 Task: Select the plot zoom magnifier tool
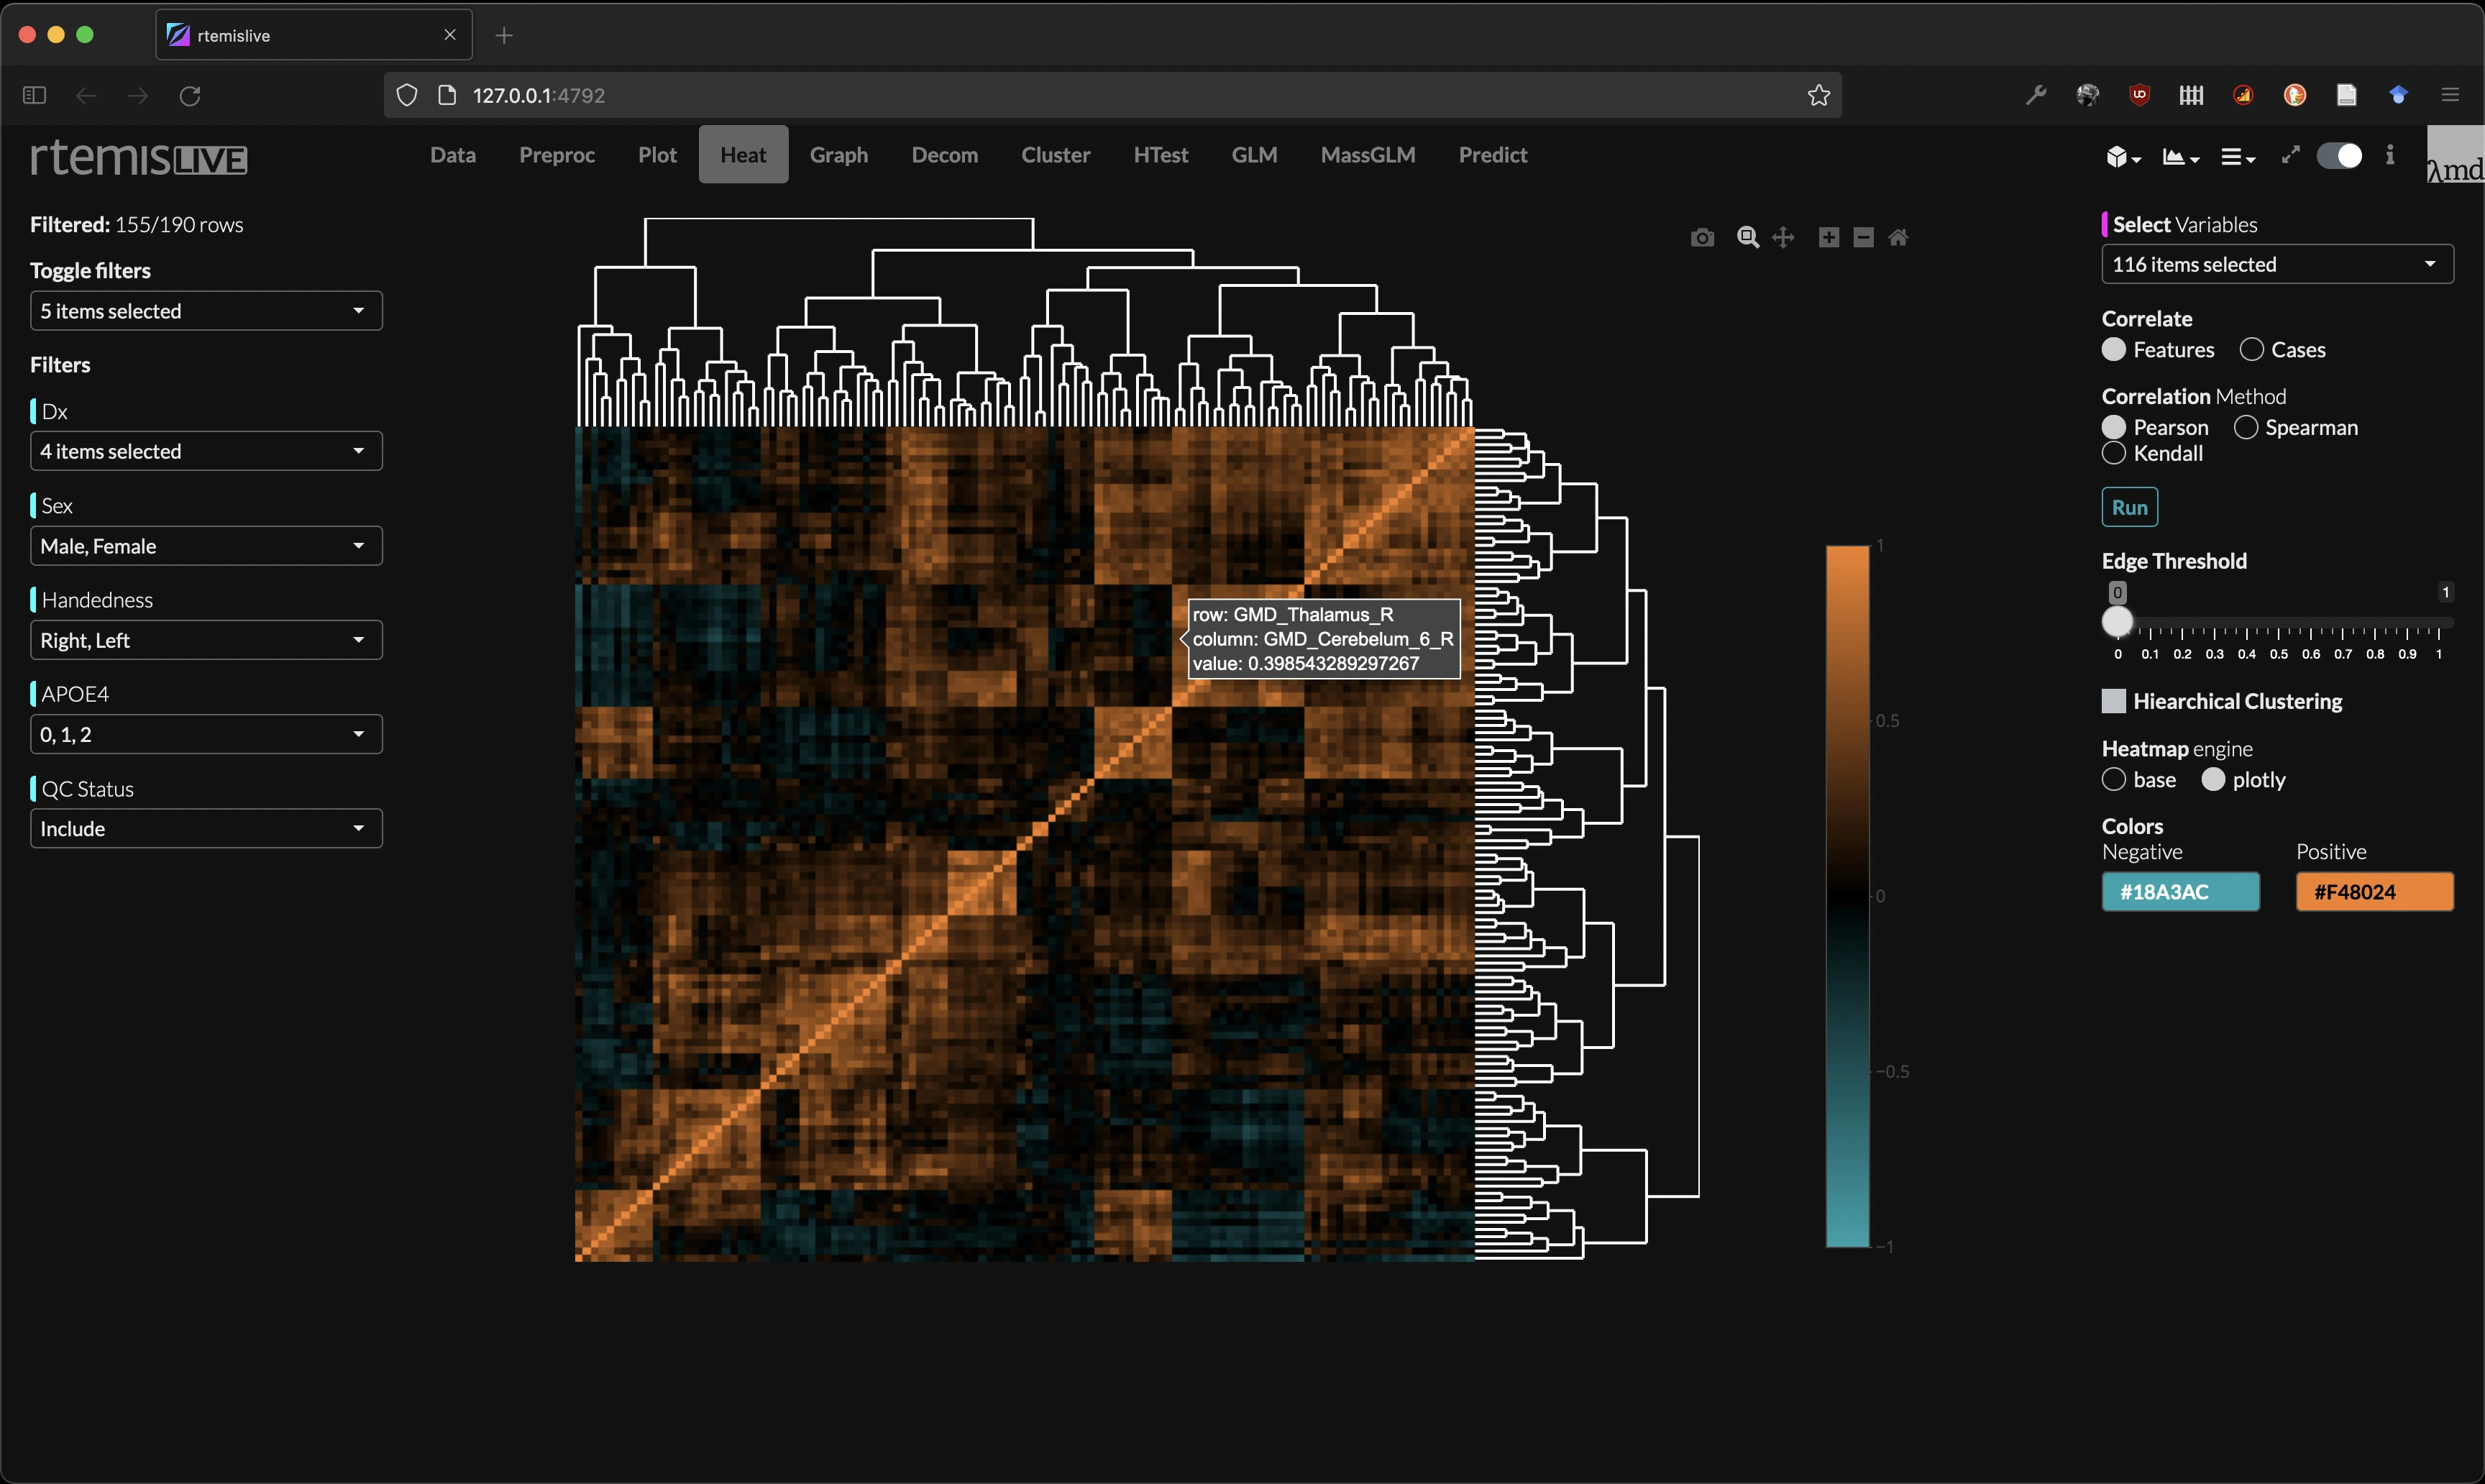[1747, 237]
